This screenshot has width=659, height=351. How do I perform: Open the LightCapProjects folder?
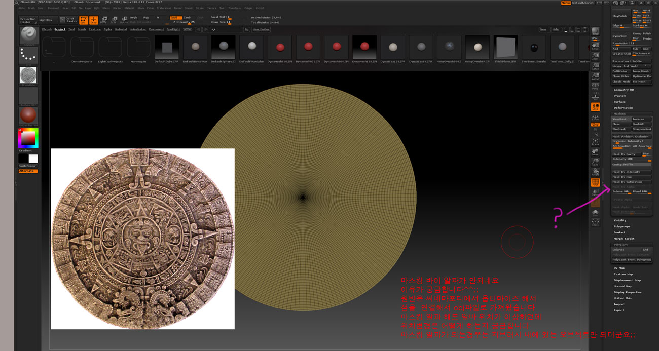[x=110, y=49]
